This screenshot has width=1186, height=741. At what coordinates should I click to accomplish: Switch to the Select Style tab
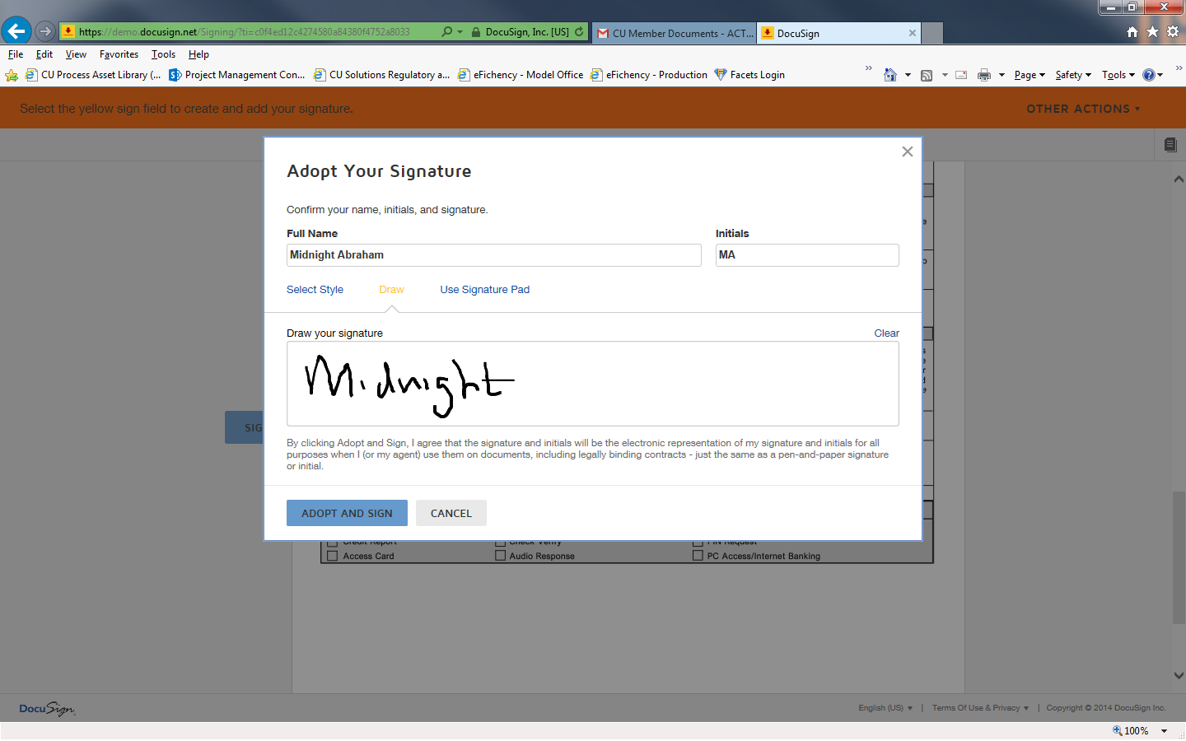point(315,290)
